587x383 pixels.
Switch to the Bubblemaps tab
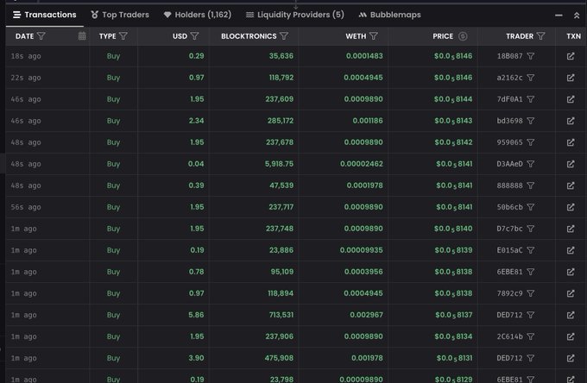[x=389, y=15]
